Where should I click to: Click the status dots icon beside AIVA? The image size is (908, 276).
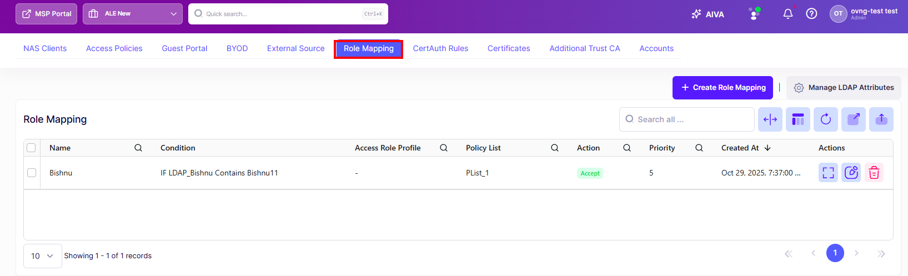tap(754, 14)
